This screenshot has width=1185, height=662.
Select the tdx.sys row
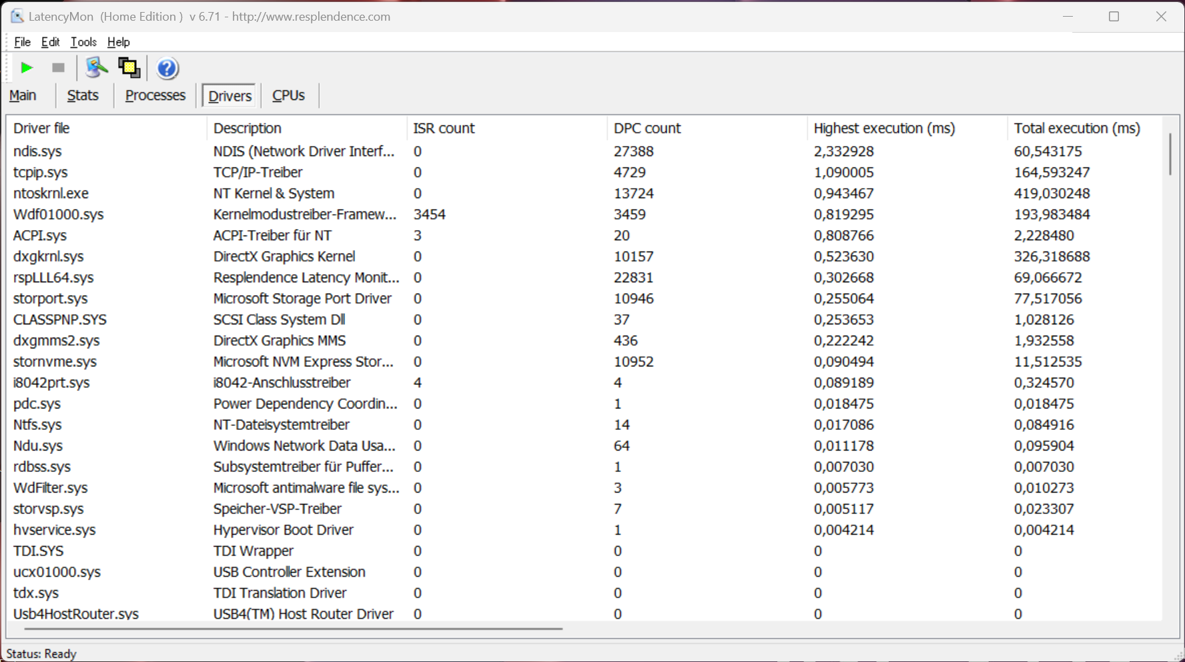(584, 593)
